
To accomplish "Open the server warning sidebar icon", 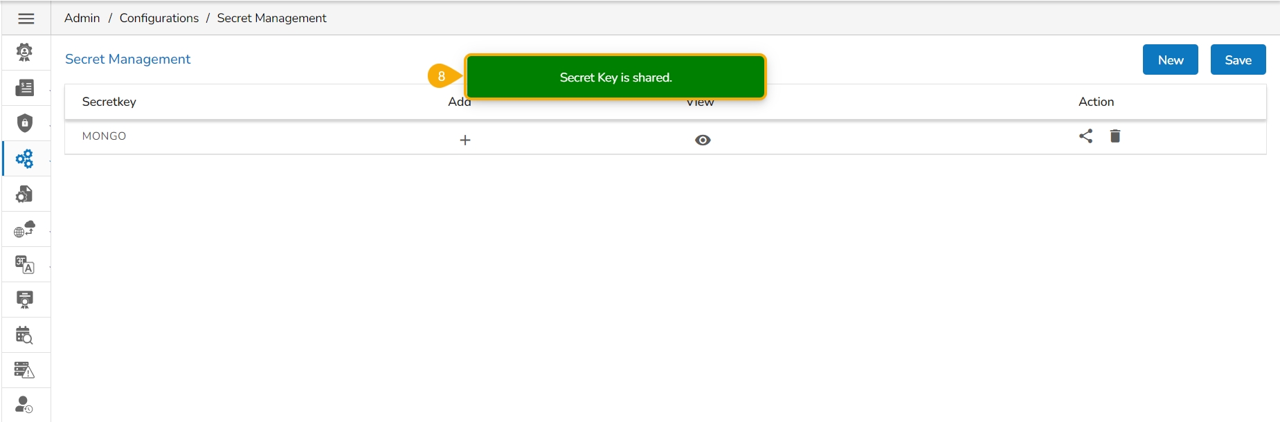I will (25, 370).
